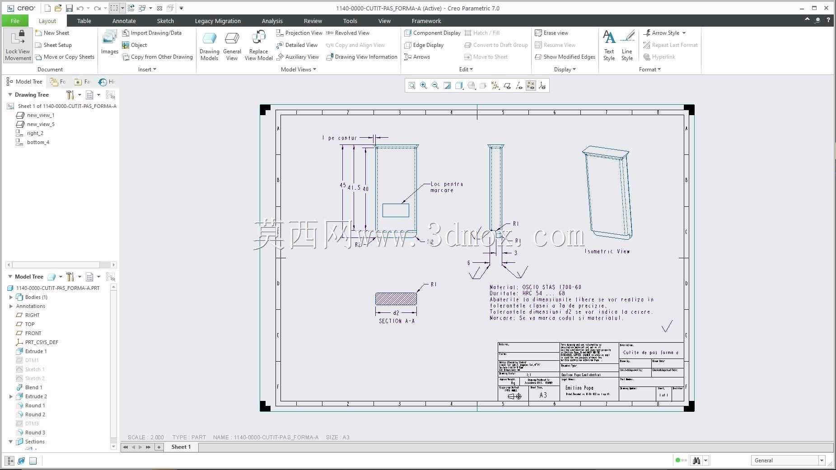Open the File menu
The width and height of the screenshot is (836, 470).
[x=15, y=21]
